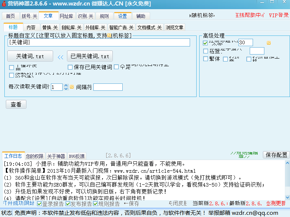Open the 网址库 tab
This screenshot has width=290, height=217.
coord(66,16)
